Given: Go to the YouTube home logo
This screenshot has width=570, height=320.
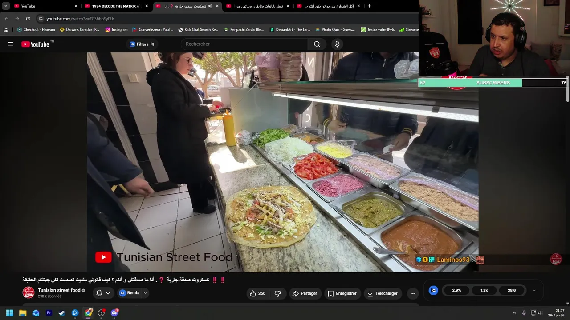Looking at the screenshot, I should coord(35,44).
